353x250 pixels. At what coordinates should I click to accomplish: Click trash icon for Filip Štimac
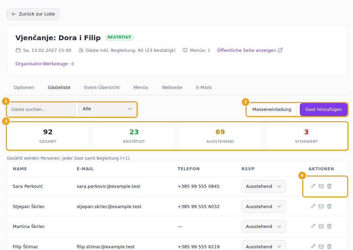[329, 247]
